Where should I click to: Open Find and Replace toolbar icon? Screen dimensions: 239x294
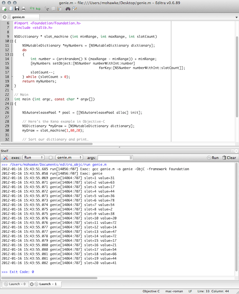[74, 9]
